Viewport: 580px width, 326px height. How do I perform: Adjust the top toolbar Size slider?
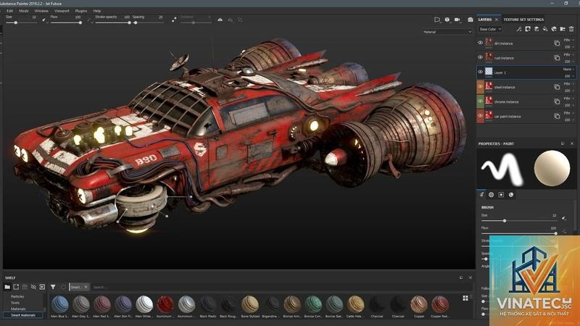(22, 22)
